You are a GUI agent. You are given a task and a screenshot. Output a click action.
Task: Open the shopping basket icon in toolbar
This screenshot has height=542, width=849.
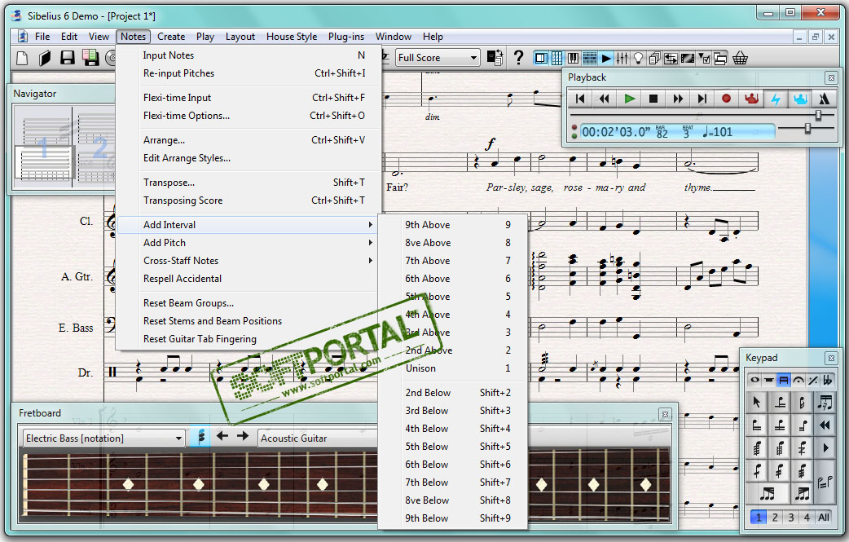click(x=740, y=58)
